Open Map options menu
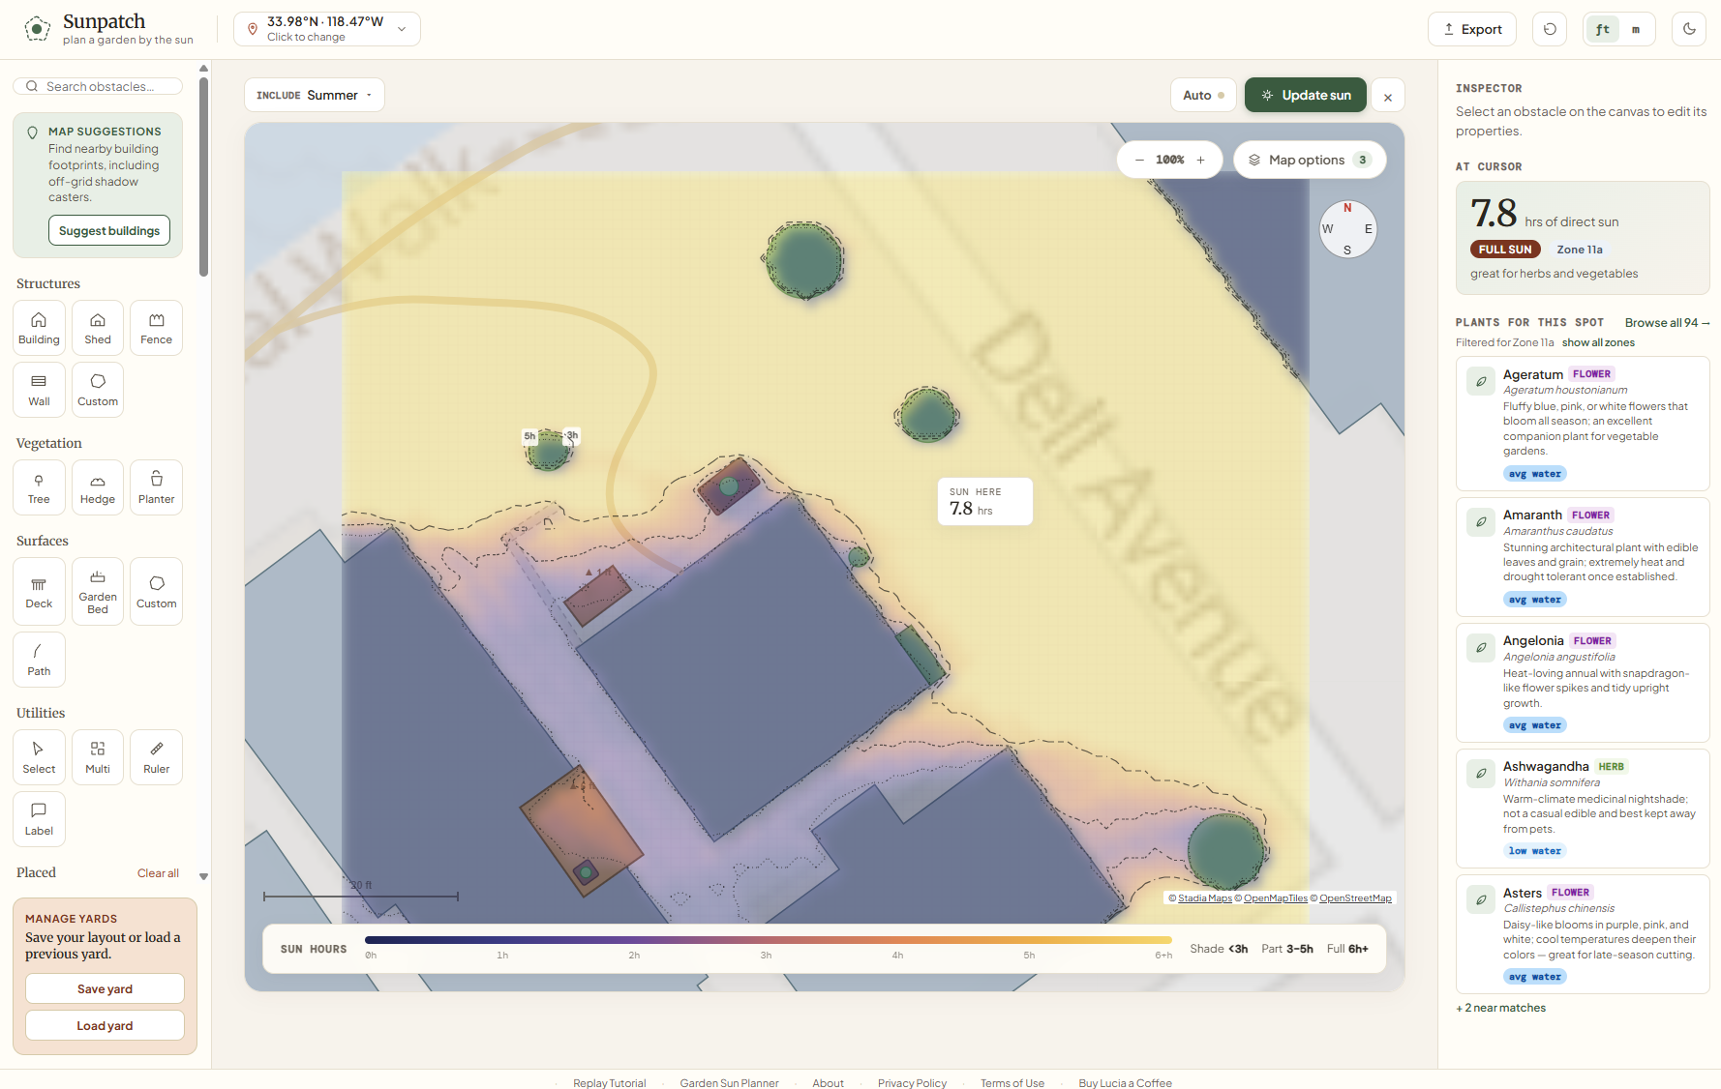This screenshot has height=1089, width=1721. (1310, 160)
